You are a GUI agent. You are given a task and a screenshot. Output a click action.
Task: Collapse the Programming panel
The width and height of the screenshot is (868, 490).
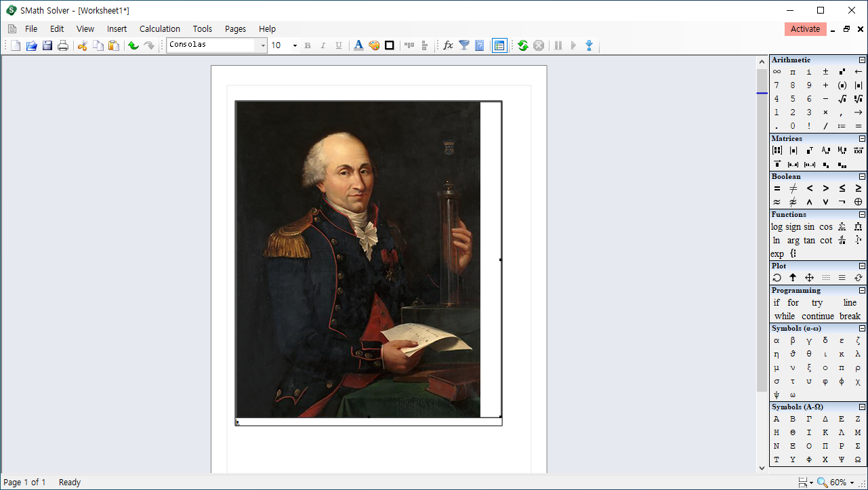click(x=862, y=291)
